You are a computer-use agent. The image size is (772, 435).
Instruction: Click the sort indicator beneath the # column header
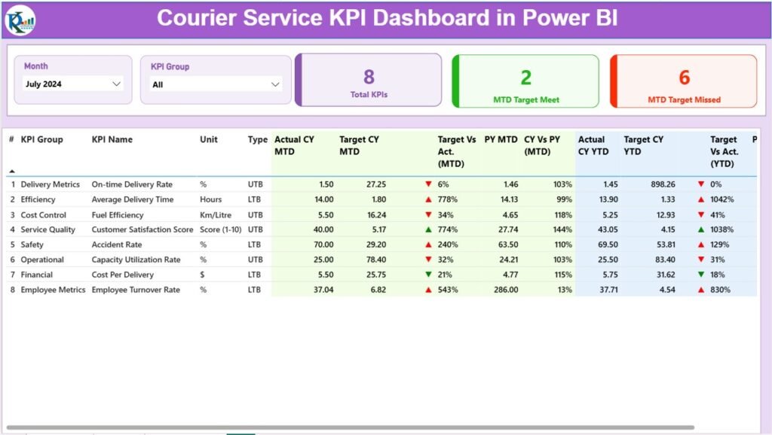[x=11, y=169]
